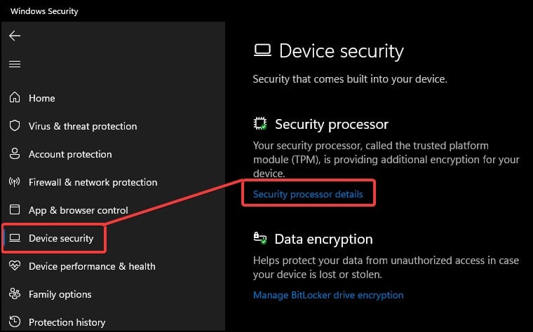The height and width of the screenshot is (332, 533).
Task: Select Home in the sidebar
Action: [42, 98]
